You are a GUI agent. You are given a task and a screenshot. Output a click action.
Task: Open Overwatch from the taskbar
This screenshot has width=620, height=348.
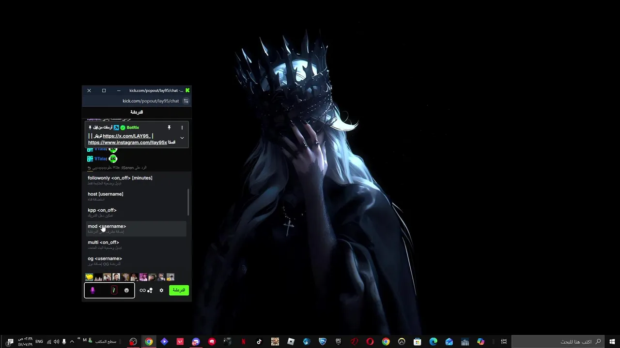click(402, 342)
